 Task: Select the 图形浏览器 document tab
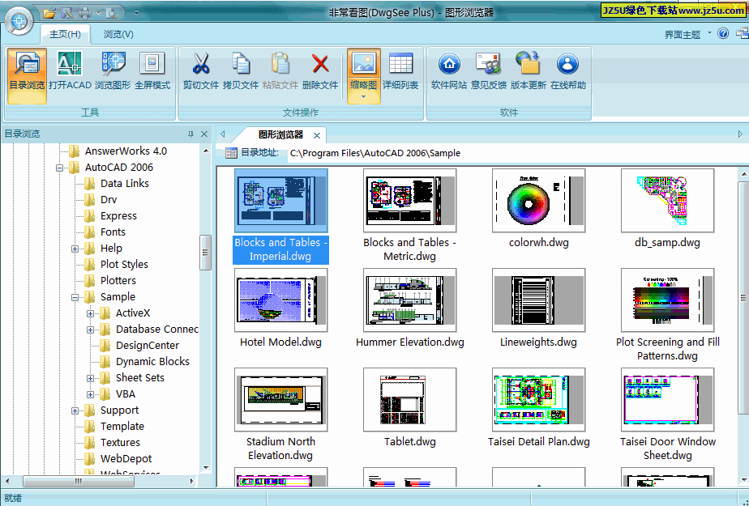click(280, 135)
